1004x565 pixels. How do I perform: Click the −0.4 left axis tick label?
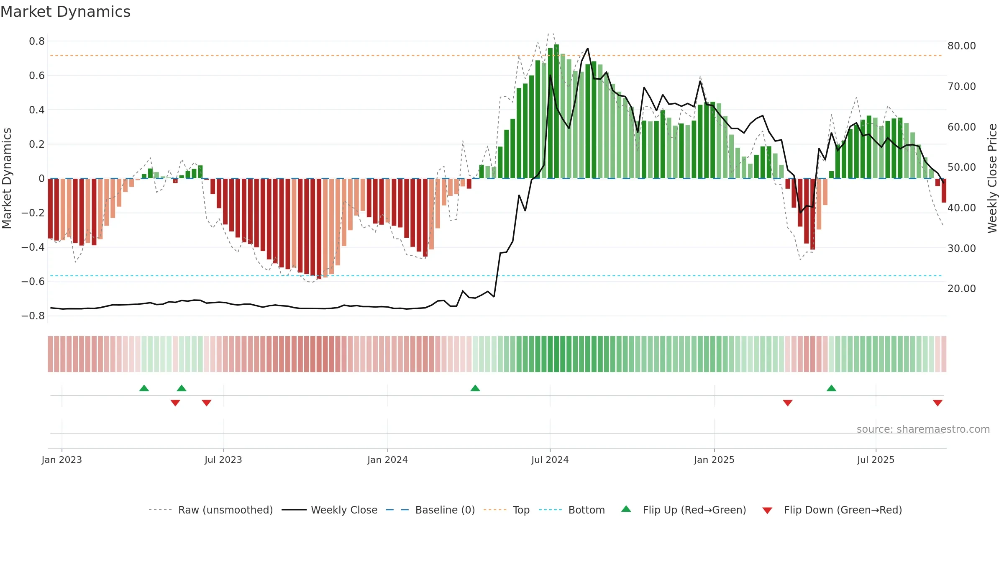click(33, 247)
